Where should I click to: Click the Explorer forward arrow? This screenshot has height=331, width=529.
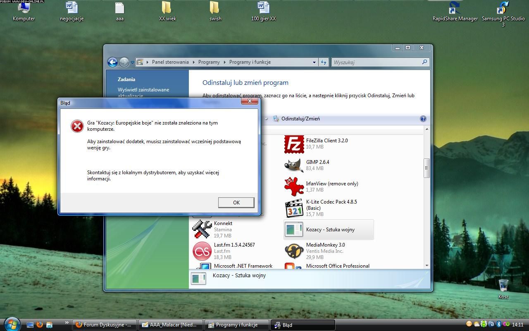tap(124, 62)
